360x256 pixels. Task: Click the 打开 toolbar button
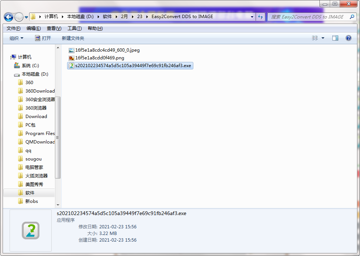point(43,38)
